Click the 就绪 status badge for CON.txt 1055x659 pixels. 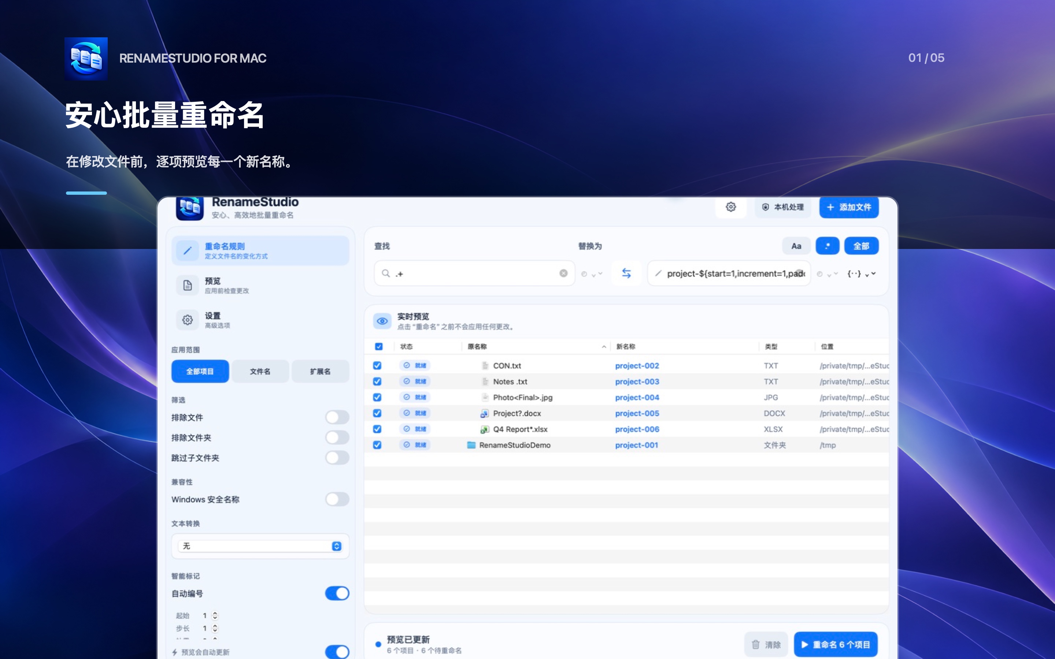[415, 365]
